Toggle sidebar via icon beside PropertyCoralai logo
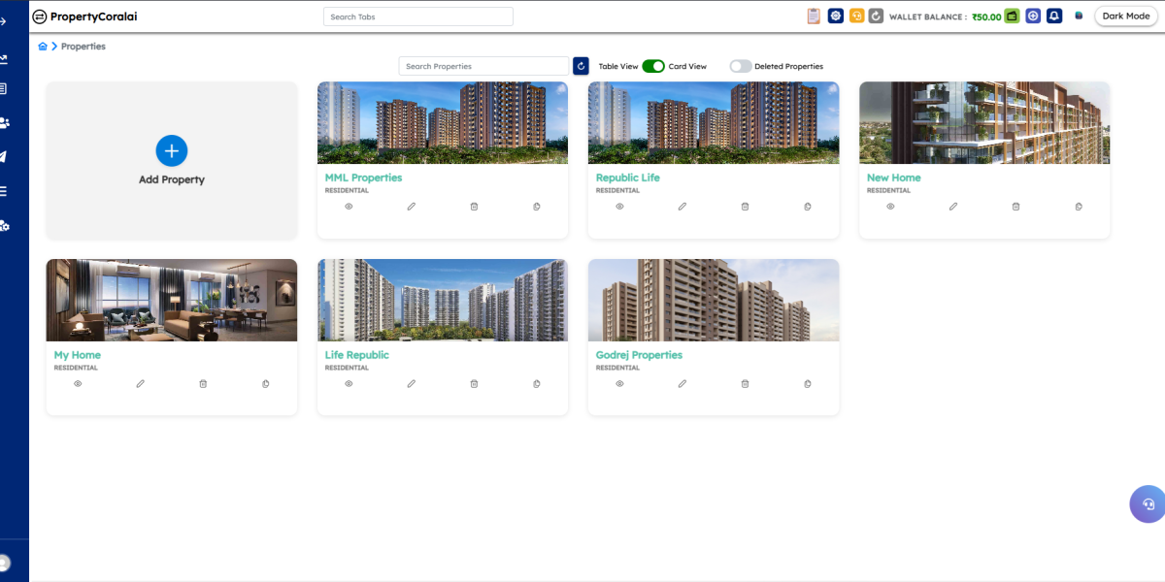The width and height of the screenshot is (1165, 582). tap(40, 16)
